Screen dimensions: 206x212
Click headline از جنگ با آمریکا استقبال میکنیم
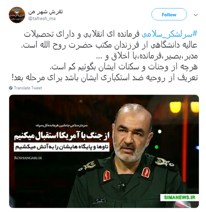pos(62,136)
